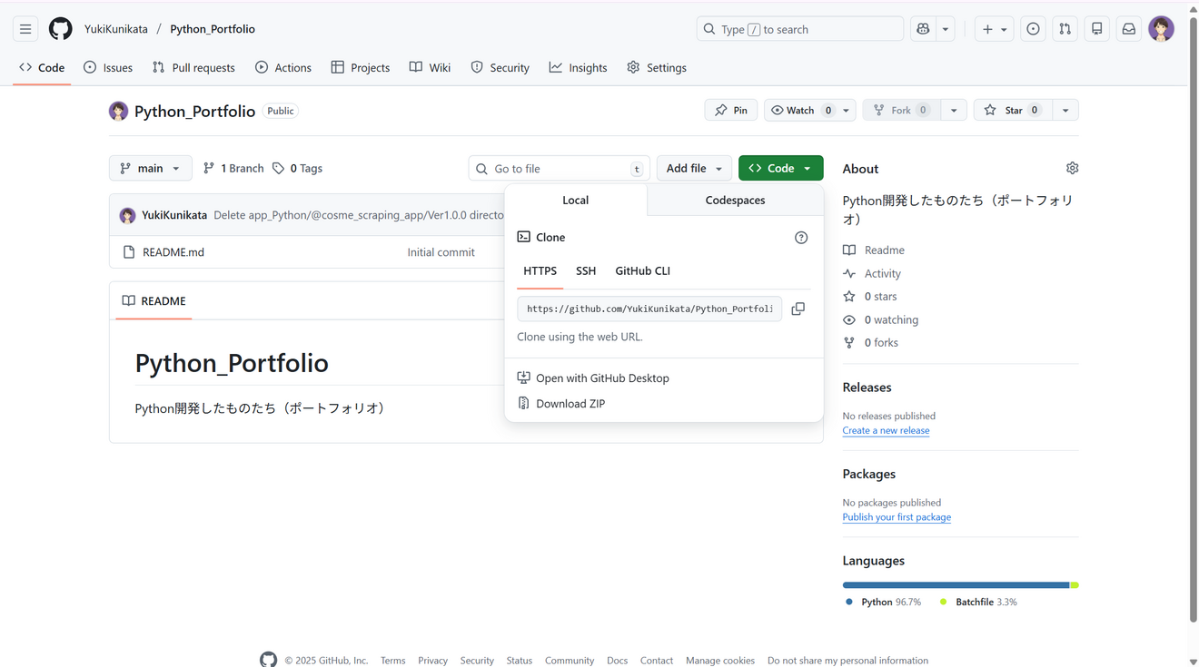1199x667 pixels.
Task: Open the Wiki repository tab
Action: (430, 67)
